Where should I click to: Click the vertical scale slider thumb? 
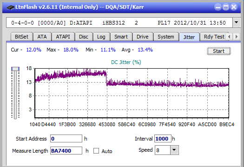pyautogui.click(x=15, y=69)
